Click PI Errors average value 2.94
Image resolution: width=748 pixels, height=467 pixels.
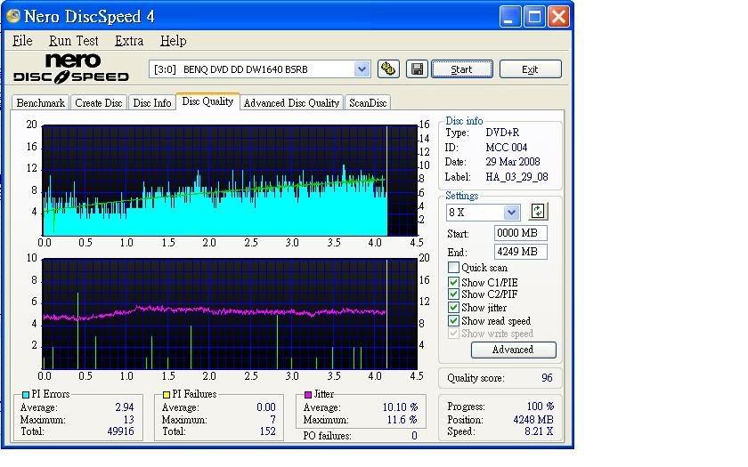click(125, 407)
